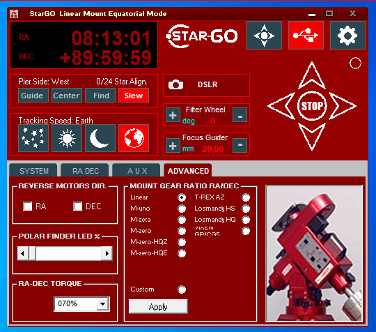Check the RA reverse motor checkbox
The width and height of the screenshot is (376, 332).
(x=28, y=206)
